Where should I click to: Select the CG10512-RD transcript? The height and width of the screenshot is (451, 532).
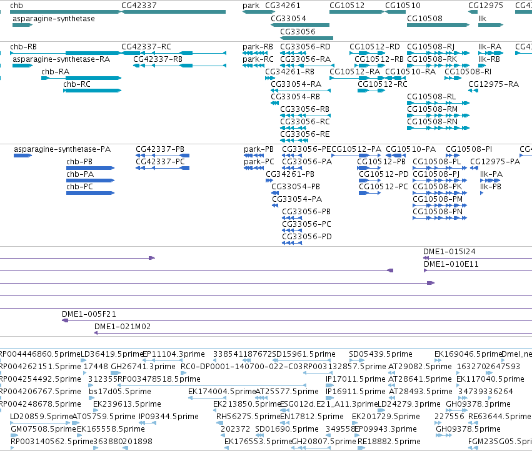367,53
